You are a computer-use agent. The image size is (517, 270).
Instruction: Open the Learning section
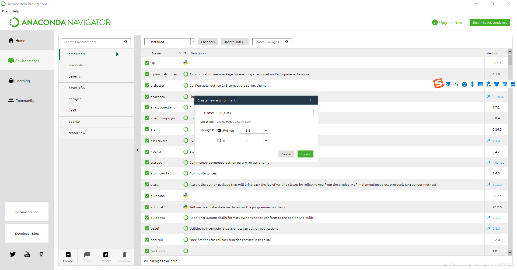pos(19,81)
